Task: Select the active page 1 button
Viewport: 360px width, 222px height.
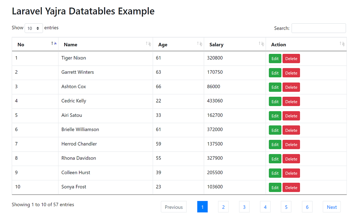Action: click(202, 207)
